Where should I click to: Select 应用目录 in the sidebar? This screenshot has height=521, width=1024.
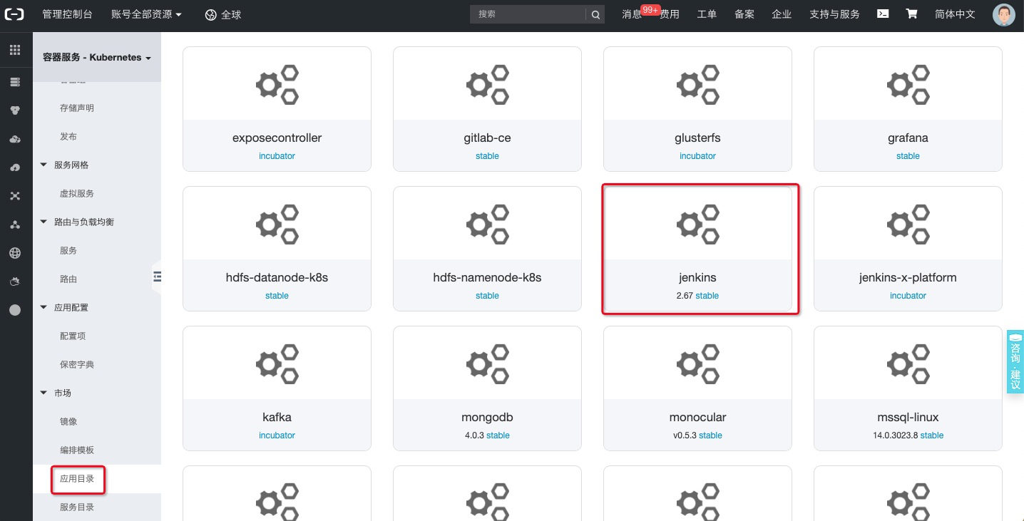[x=77, y=478]
